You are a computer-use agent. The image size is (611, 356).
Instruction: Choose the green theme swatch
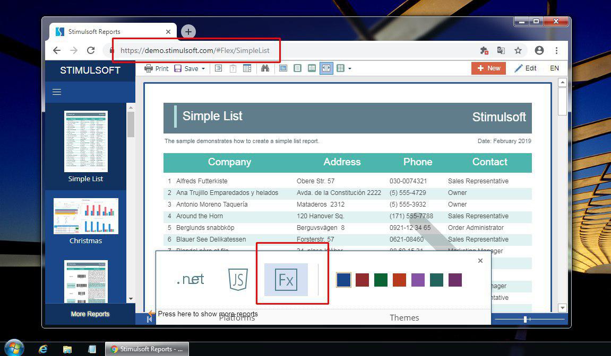coord(381,280)
